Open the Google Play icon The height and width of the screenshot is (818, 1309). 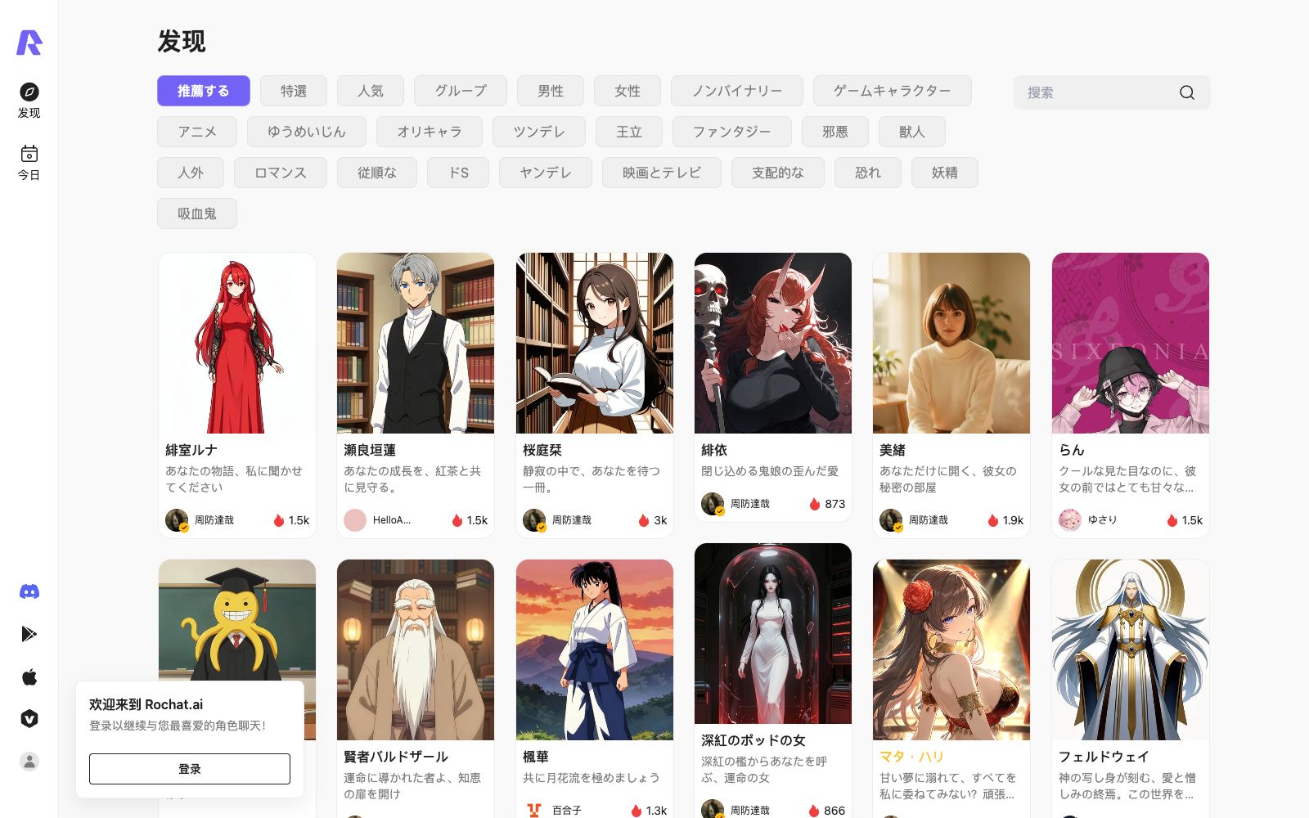[x=29, y=634]
